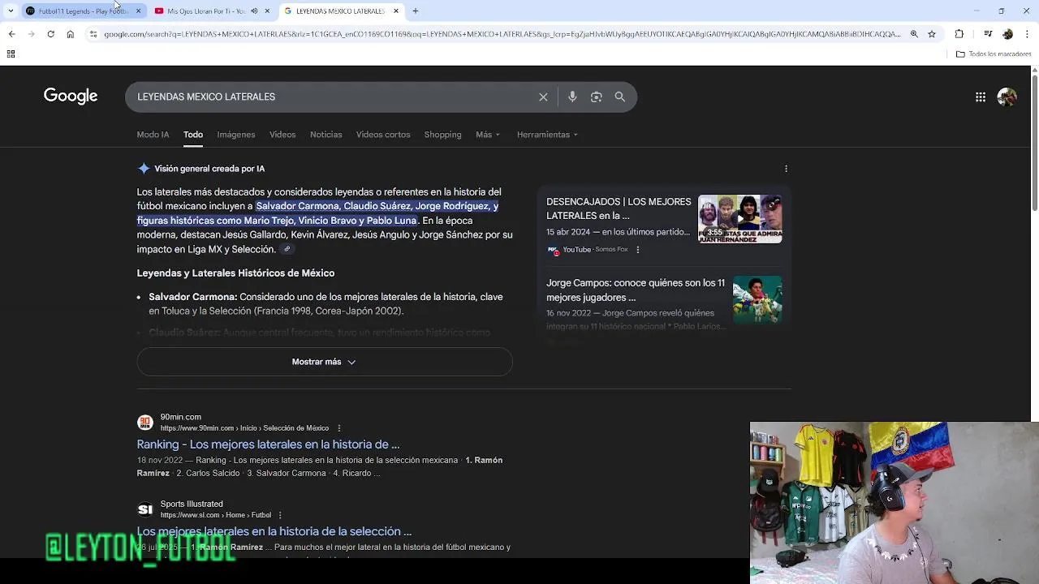Clear the search query with the X
Screen dimensions: 1039x584
pos(543,97)
